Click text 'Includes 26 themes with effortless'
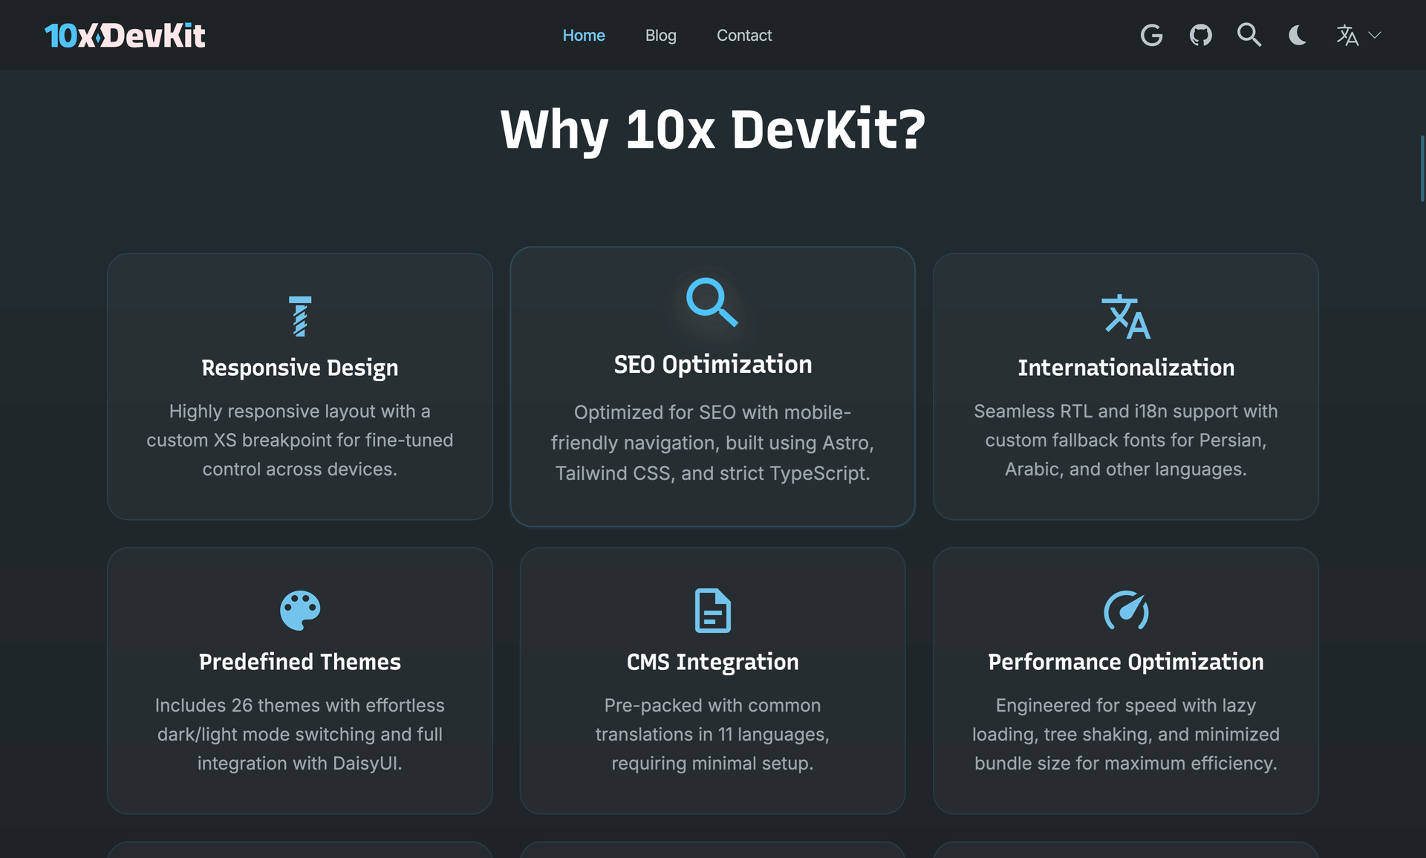 point(300,705)
